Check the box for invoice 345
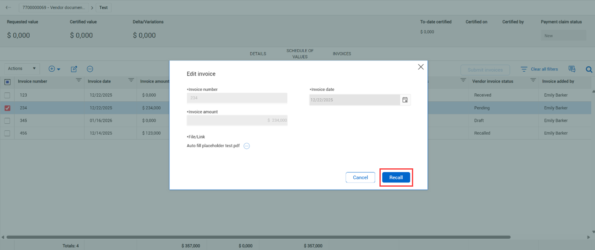Viewport: 595px width, 250px height. 7,121
